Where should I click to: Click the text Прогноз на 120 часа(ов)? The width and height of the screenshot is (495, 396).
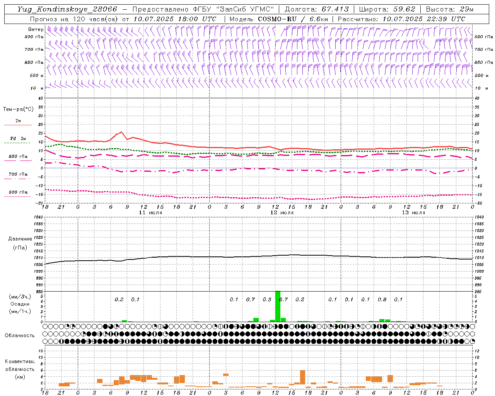[74, 19]
